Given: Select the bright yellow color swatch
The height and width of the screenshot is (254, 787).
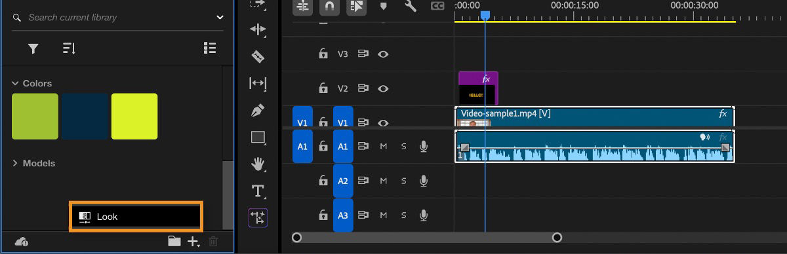Looking at the screenshot, I should (x=134, y=117).
